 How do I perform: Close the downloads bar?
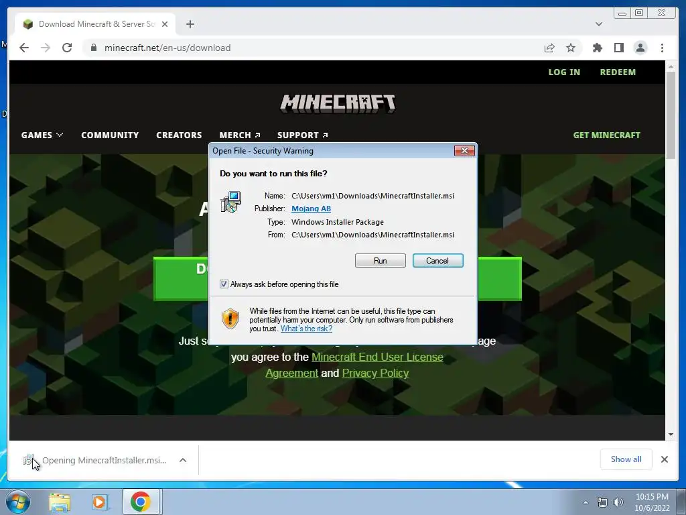pos(665,459)
